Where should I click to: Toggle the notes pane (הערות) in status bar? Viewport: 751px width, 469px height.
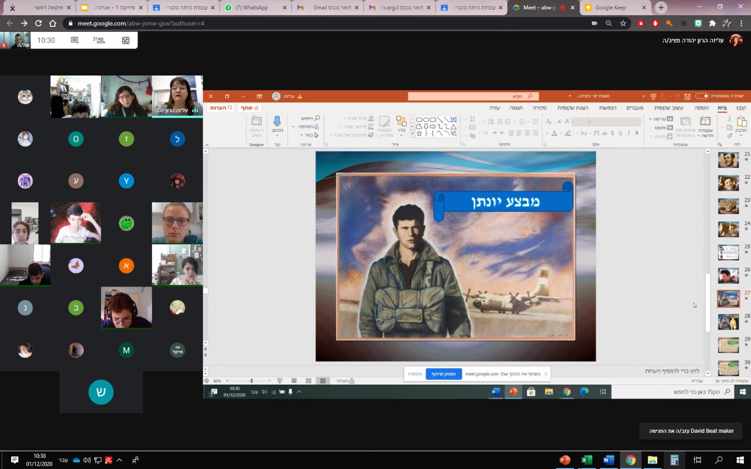pos(345,381)
